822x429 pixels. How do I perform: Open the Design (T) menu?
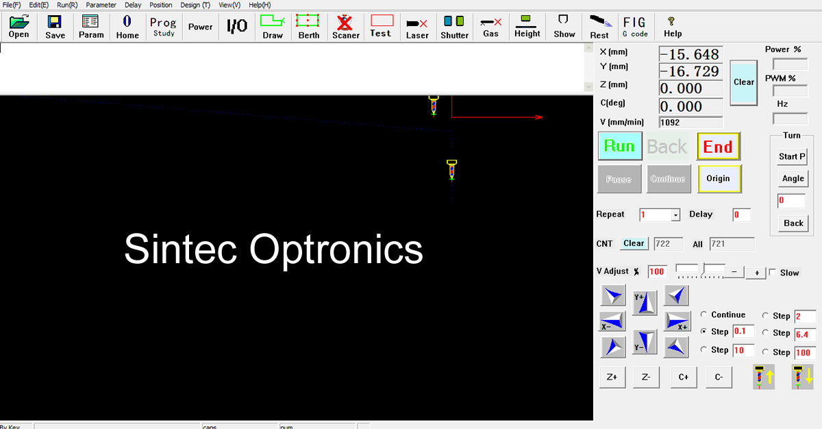click(195, 5)
